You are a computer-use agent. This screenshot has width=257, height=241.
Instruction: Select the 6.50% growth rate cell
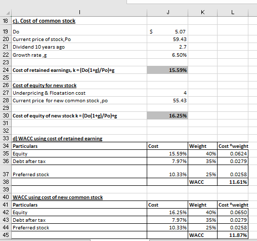click(x=167, y=55)
